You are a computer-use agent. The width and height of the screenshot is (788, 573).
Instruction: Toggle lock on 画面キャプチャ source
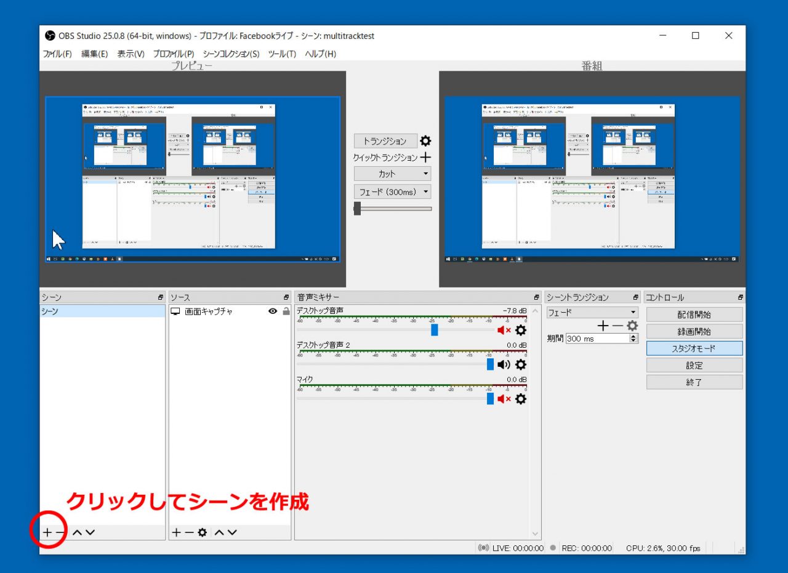tap(286, 311)
